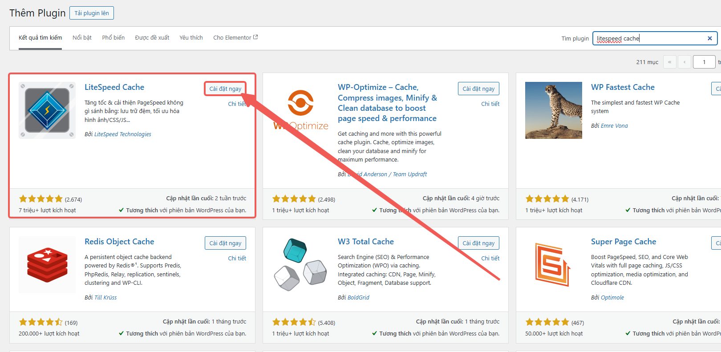Open the WP-Optimize plugin logo
The height and width of the screenshot is (352, 721).
point(301,110)
